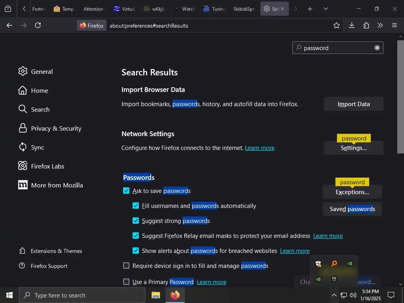Go back with the back arrow

point(9,25)
